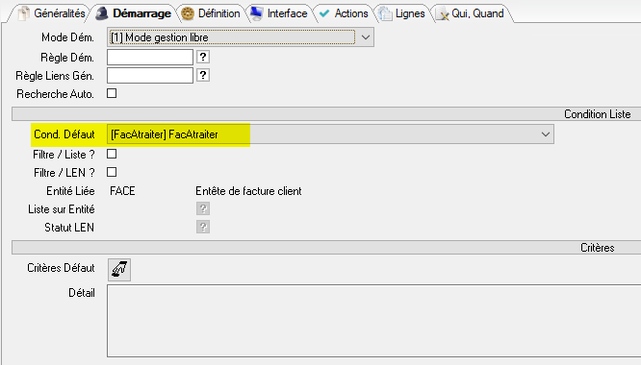Click the Interface tab monitor icon
The width and height of the screenshot is (641, 365).
pos(257,13)
